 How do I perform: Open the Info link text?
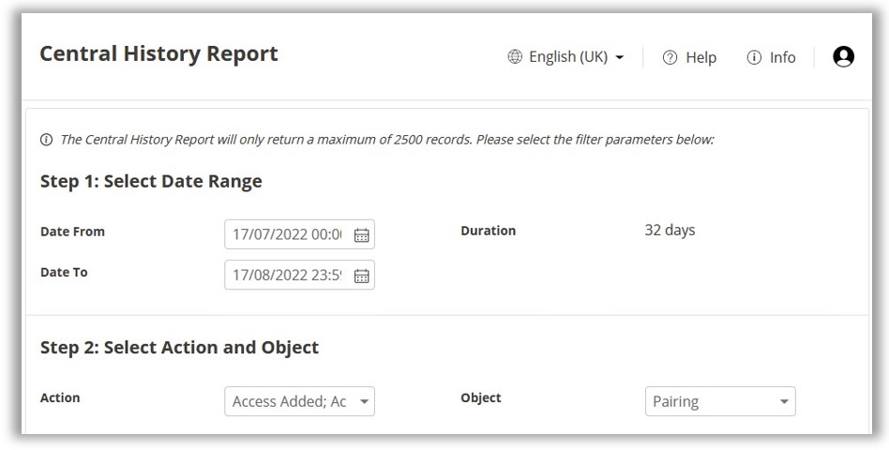point(782,58)
